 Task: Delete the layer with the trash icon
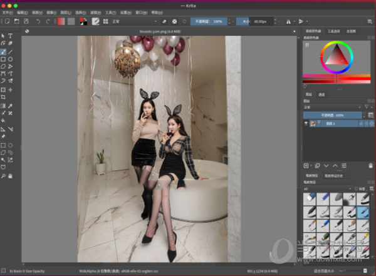[x=370, y=166]
